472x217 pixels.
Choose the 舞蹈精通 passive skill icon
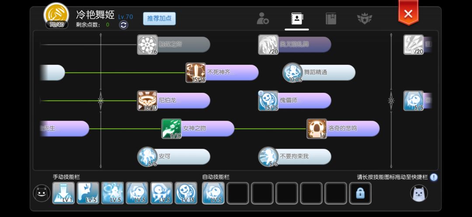(292, 72)
